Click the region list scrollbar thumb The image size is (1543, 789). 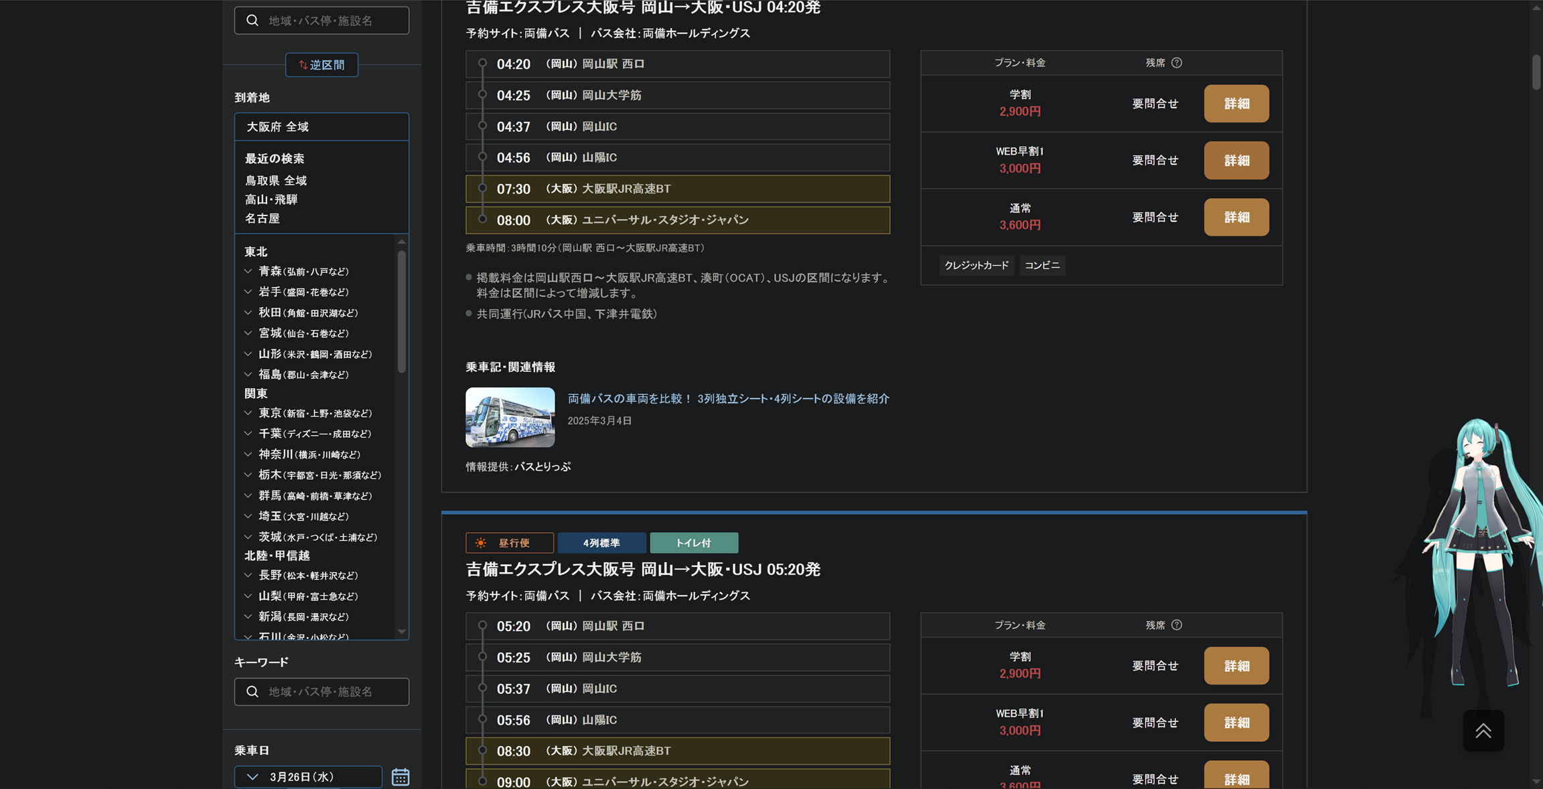402,311
